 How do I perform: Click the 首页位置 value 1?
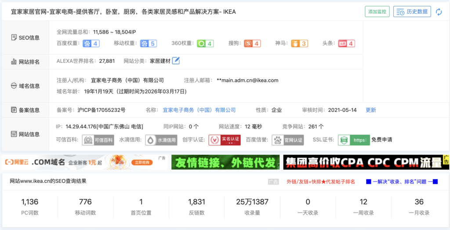[x=141, y=202]
